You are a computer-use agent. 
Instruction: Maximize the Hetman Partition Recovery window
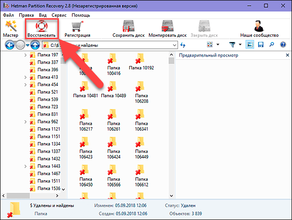[x=266, y=6]
